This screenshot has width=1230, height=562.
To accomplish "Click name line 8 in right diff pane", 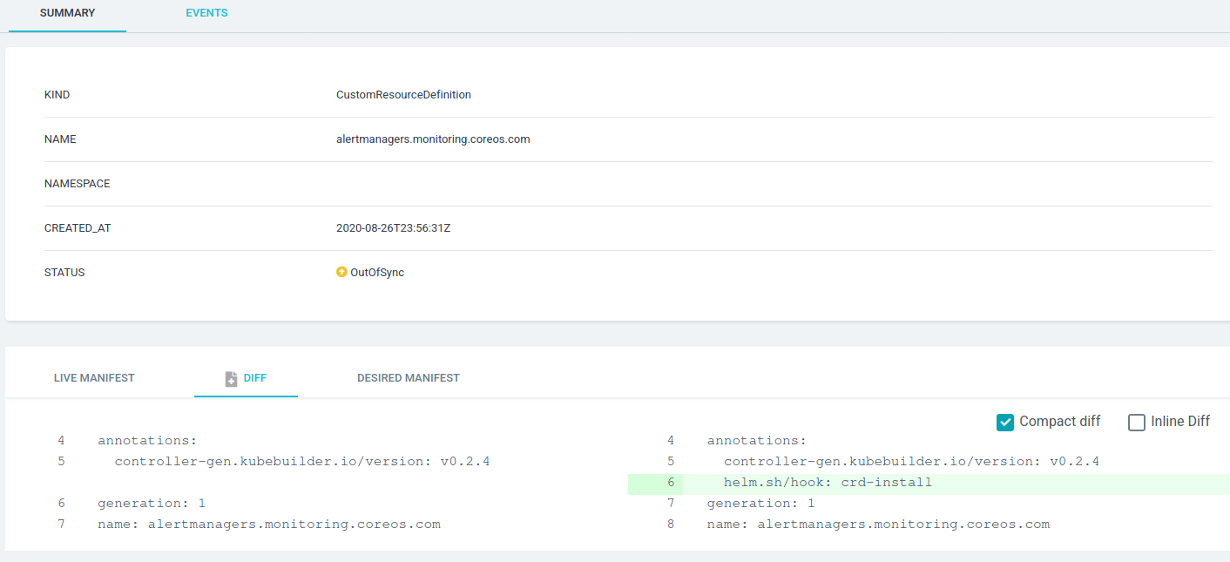I will point(878,525).
